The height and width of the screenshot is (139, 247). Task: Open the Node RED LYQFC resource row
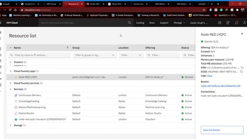101,77
